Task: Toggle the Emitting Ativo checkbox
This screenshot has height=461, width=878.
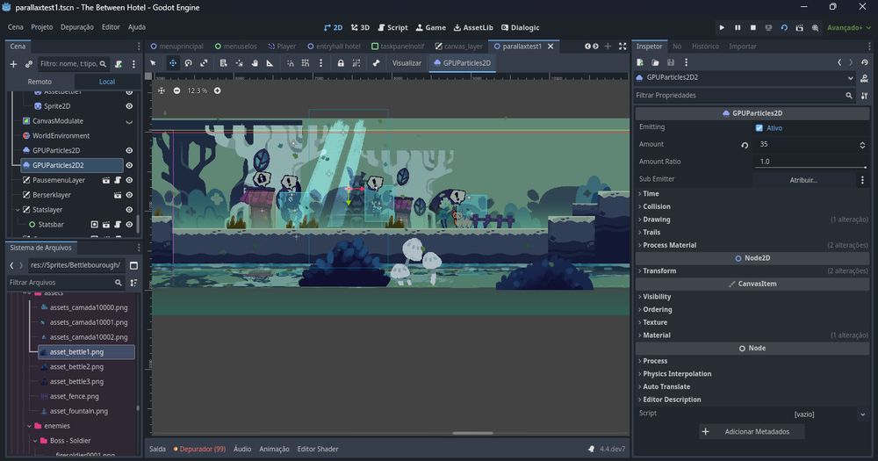Action: [x=759, y=127]
